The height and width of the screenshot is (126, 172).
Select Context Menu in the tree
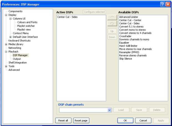tap(21, 33)
